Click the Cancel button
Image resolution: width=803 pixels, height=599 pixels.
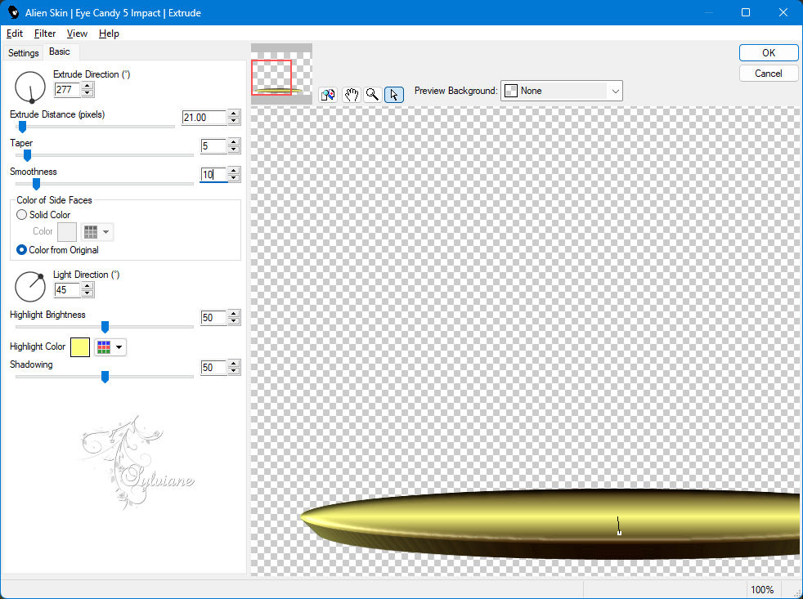[x=768, y=74]
